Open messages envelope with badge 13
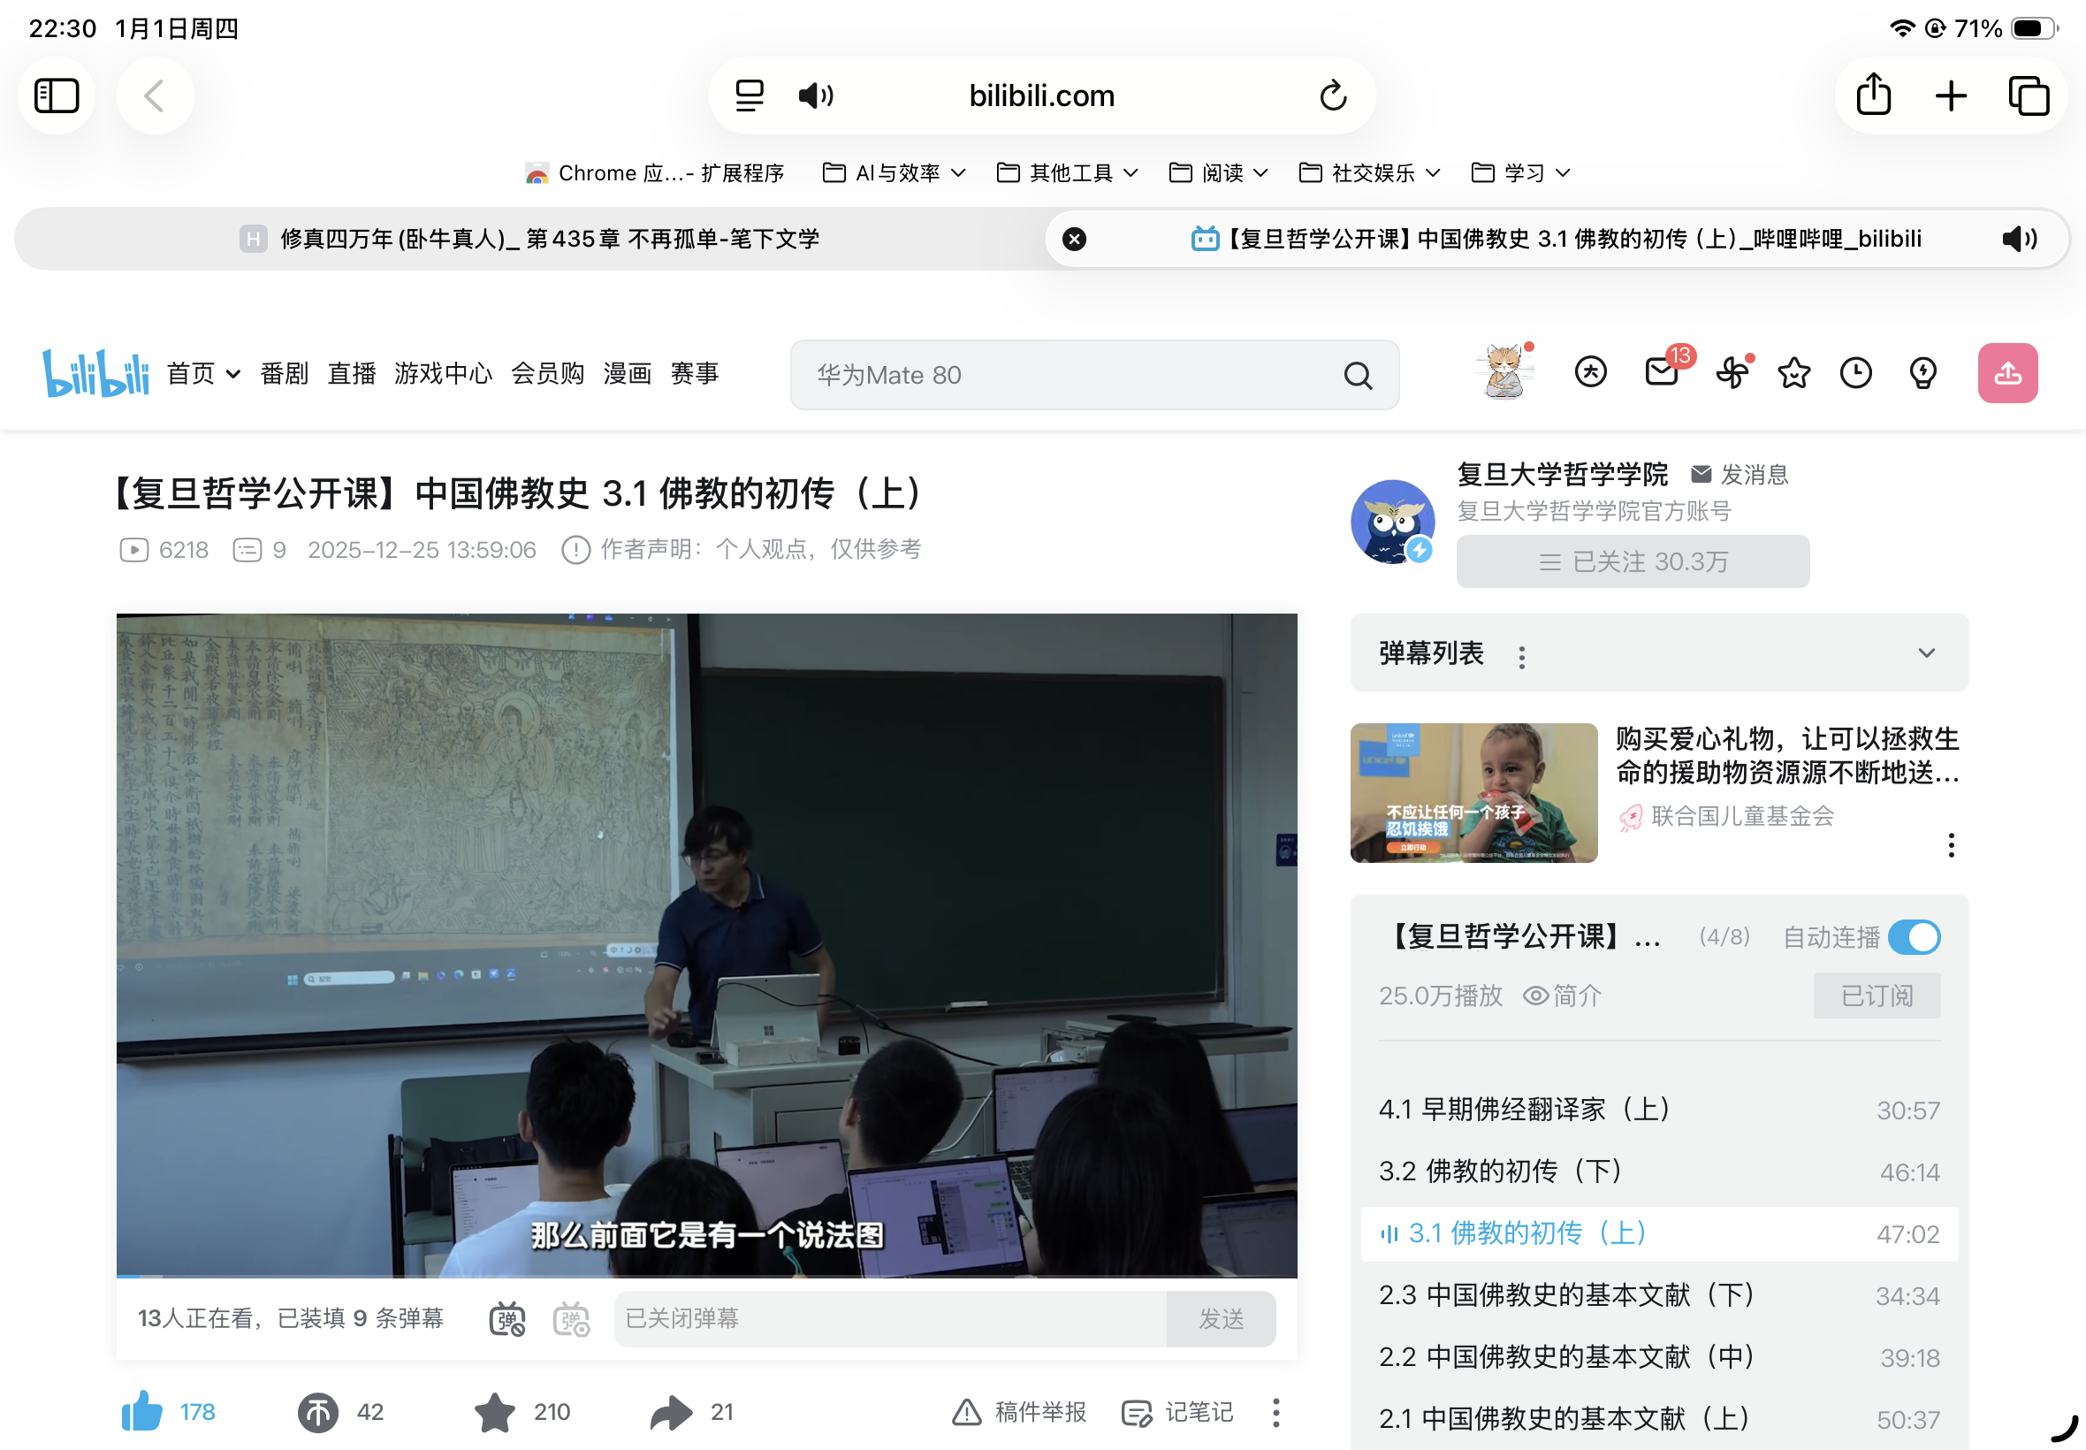 (1662, 372)
